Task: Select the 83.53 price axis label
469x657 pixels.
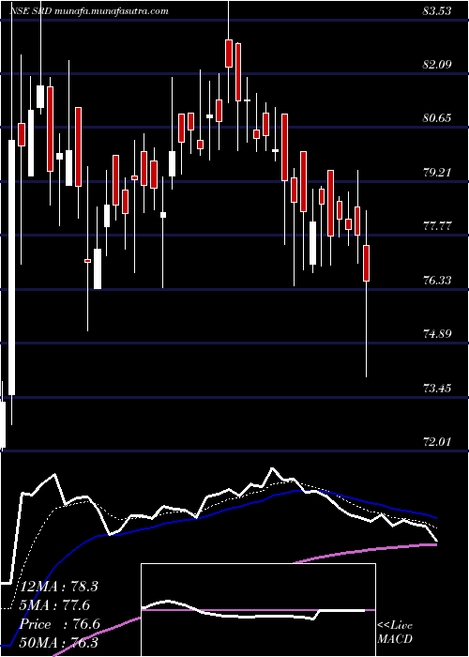Action: [437, 11]
